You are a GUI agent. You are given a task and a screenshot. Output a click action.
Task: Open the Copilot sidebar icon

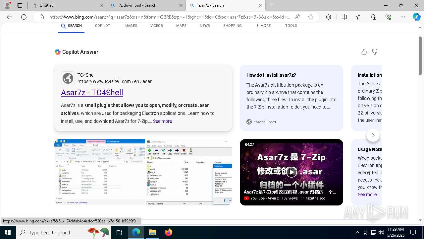(416, 17)
